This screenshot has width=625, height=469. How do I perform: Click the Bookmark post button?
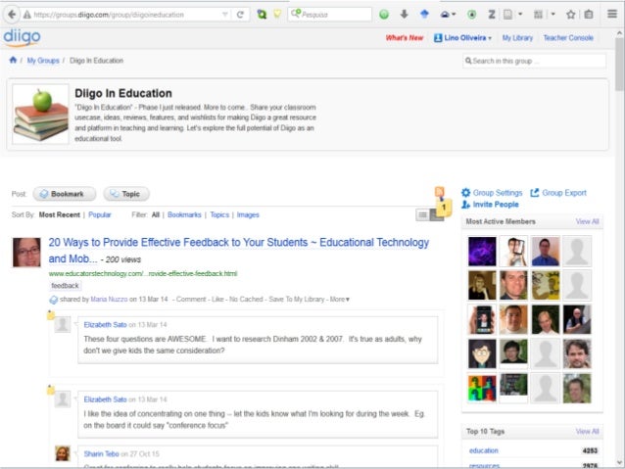coord(65,194)
